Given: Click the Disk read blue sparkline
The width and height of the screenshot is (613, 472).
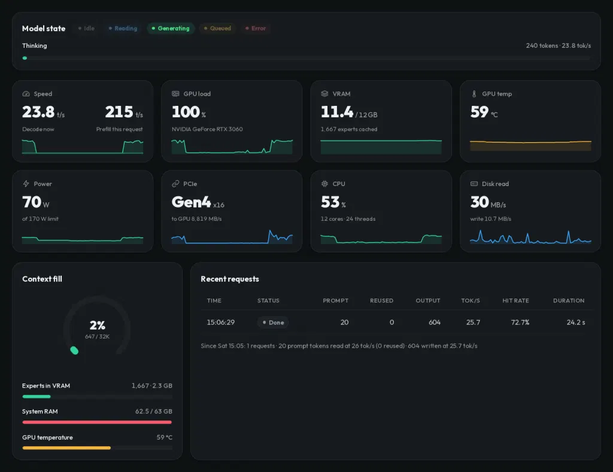Looking at the screenshot, I should coord(530,237).
